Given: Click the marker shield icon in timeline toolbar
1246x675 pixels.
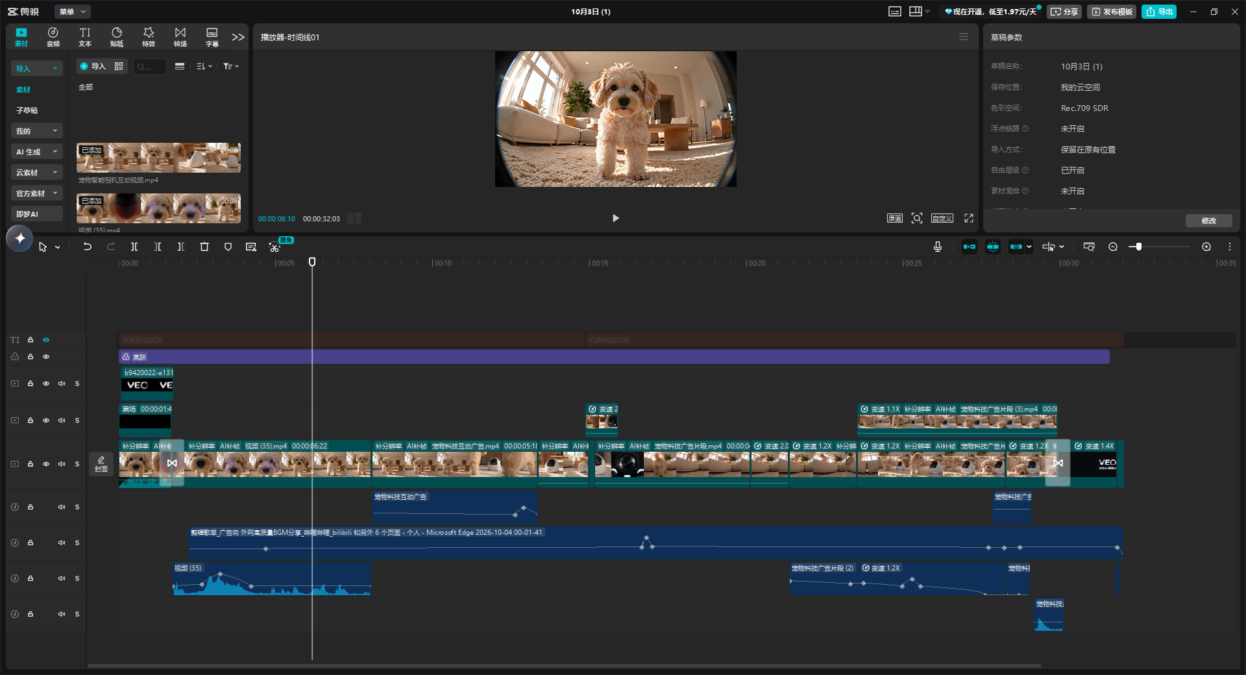Looking at the screenshot, I should [x=228, y=247].
